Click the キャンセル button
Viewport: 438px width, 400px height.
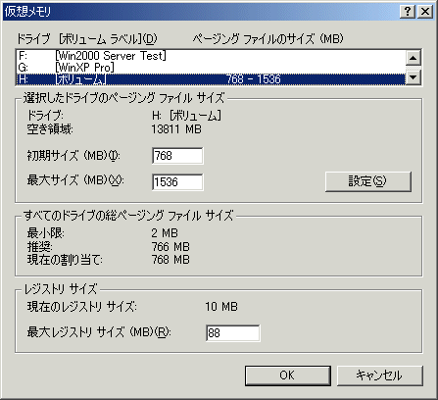click(x=379, y=375)
